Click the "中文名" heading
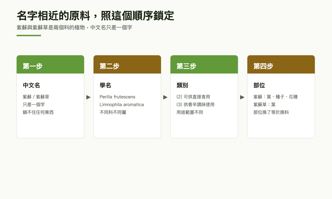The width and height of the screenshot is (332, 199). (x=32, y=85)
